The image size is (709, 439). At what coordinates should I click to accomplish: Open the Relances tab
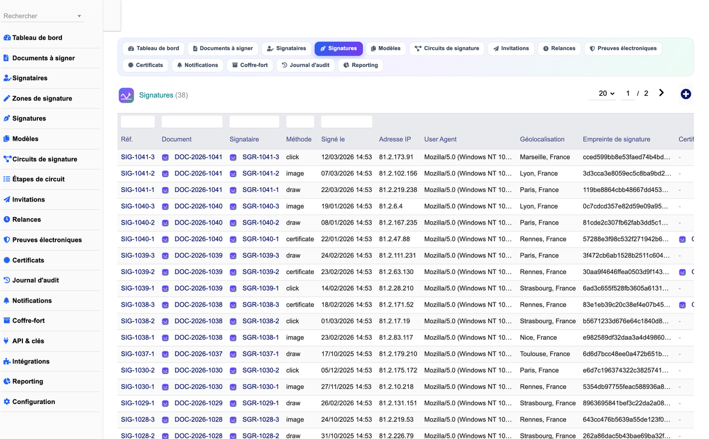[x=559, y=48]
